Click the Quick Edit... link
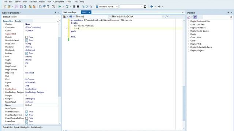The width and height of the screenshot is (234, 131). coord(8,127)
